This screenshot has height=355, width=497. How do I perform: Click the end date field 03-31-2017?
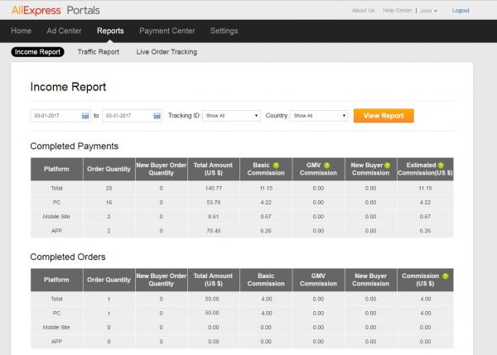(x=133, y=116)
